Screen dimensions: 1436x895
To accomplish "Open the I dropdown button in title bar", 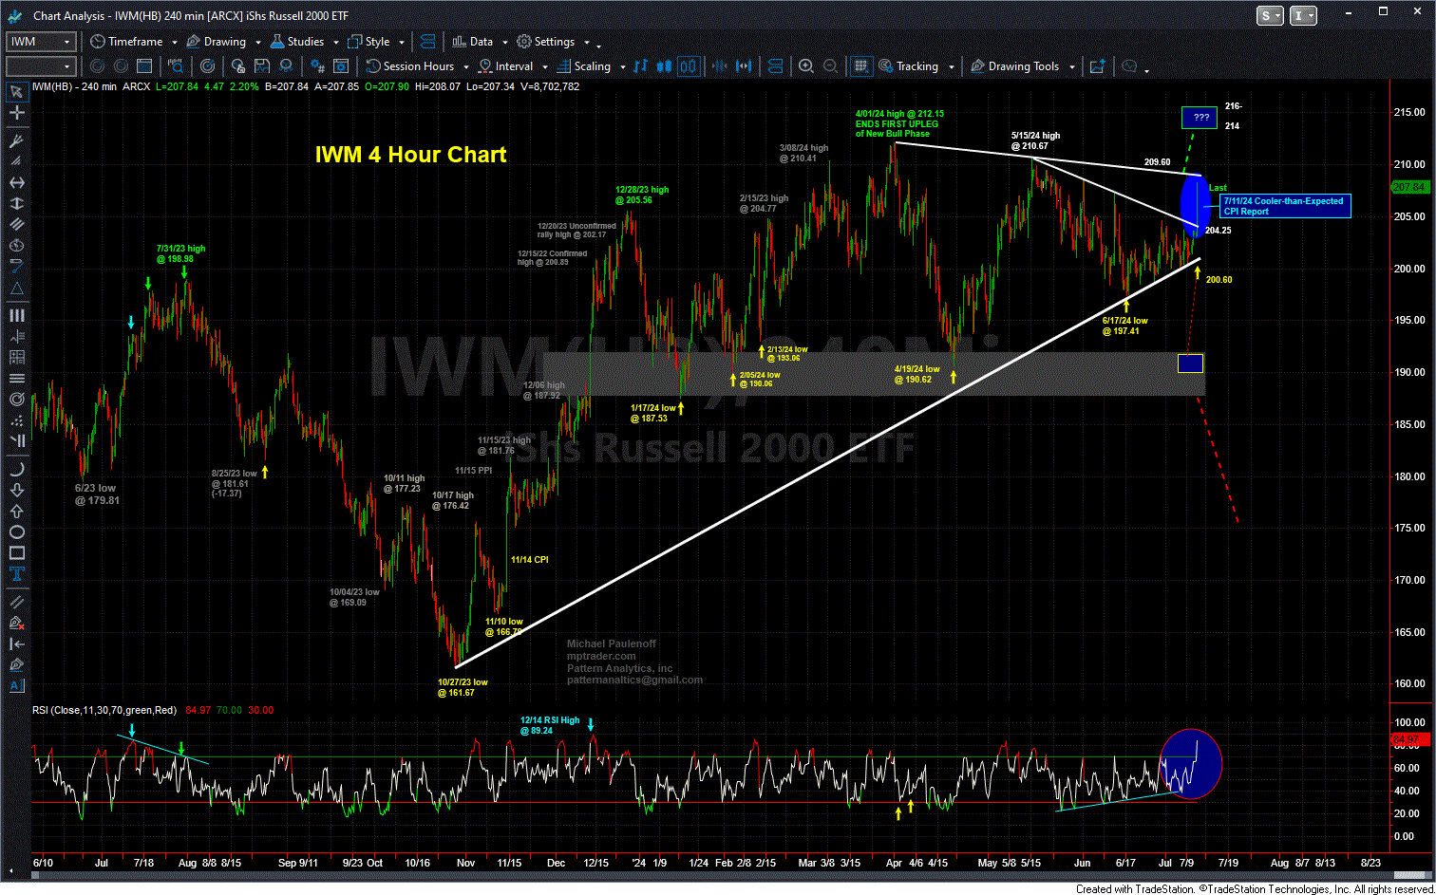I will (1304, 15).
